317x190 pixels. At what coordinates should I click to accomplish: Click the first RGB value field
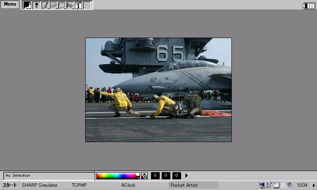(155, 176)
